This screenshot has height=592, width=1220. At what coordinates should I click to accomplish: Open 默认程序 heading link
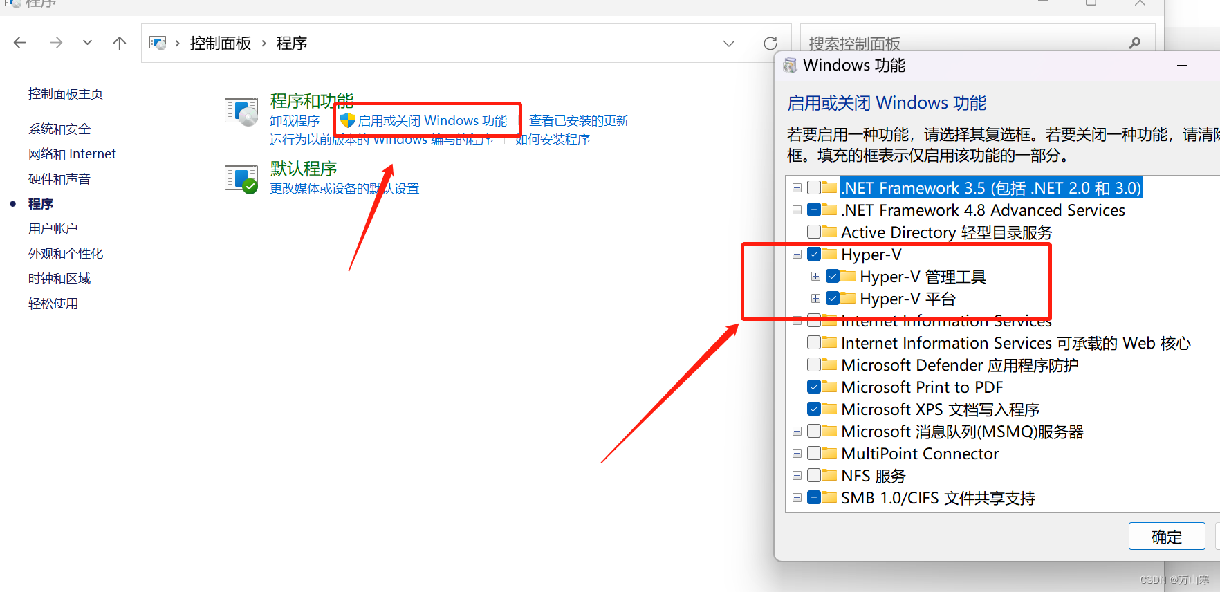[x=304, y=169]
